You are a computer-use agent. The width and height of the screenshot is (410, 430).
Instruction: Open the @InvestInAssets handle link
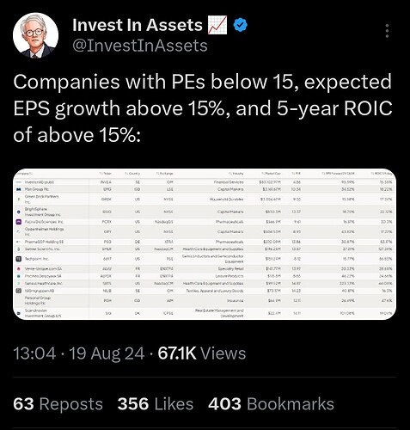coord(140,46)
